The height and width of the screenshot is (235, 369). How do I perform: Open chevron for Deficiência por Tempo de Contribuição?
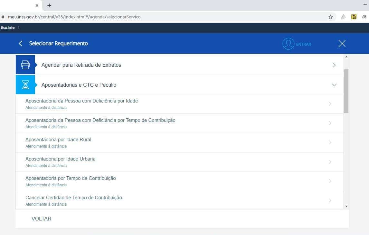pyautogui.click(x=330, y=123)
